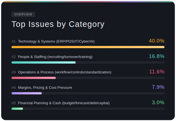Click the teal People & Staffing progress bar

43,62
